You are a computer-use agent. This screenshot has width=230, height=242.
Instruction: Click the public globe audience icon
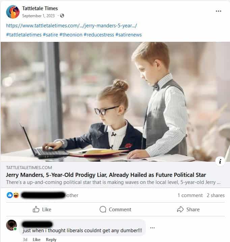(62, 16)
